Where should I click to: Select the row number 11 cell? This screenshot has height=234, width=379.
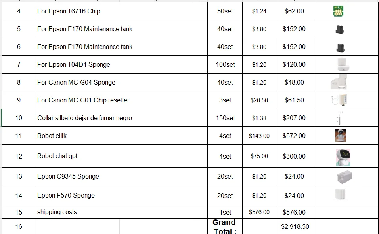[x=19, y=136]
